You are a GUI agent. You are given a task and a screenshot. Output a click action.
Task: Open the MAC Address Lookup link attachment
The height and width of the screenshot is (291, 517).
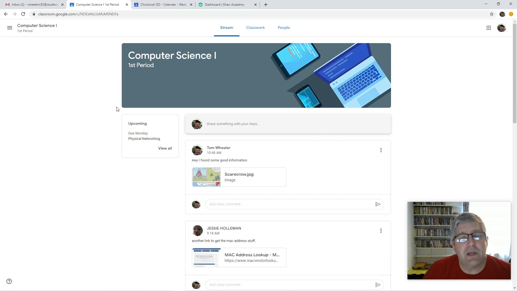click(239, 258)
